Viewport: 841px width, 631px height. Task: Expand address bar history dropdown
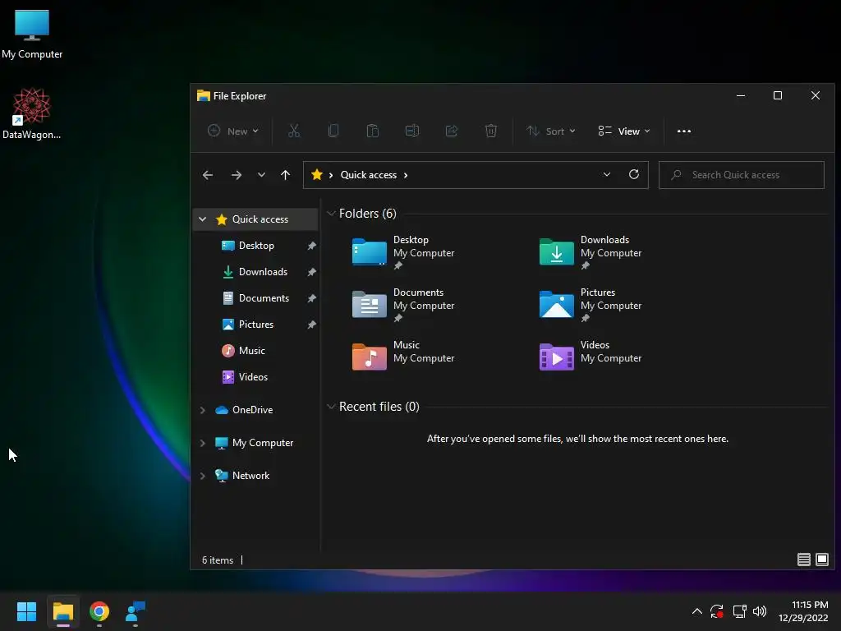coord(607,174)
